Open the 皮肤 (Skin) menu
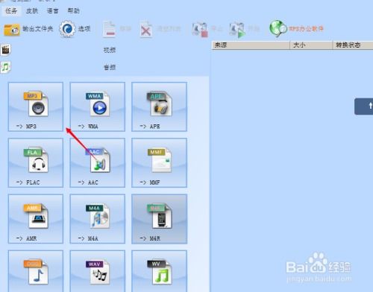The height and width of the screenshot is (292, 373). [32, 10]
